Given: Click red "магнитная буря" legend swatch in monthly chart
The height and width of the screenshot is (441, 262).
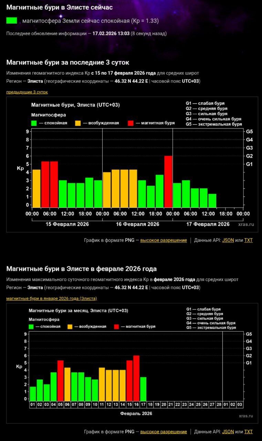Looking at the screenshot, I should click(x=116, y=326).
